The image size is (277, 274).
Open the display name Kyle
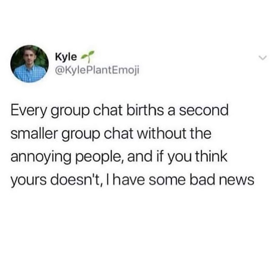point(66,57)
